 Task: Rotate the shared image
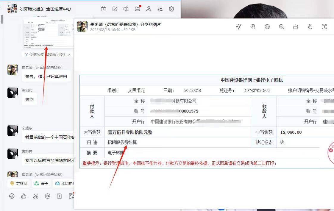coord(296,26)
